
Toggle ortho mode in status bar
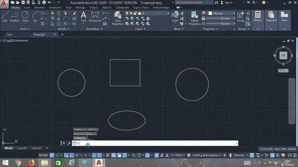(72, 155)
